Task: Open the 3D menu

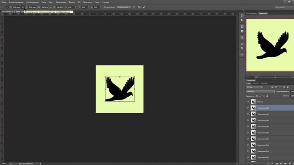Action: pyautogui.click(x=79, y=2)
